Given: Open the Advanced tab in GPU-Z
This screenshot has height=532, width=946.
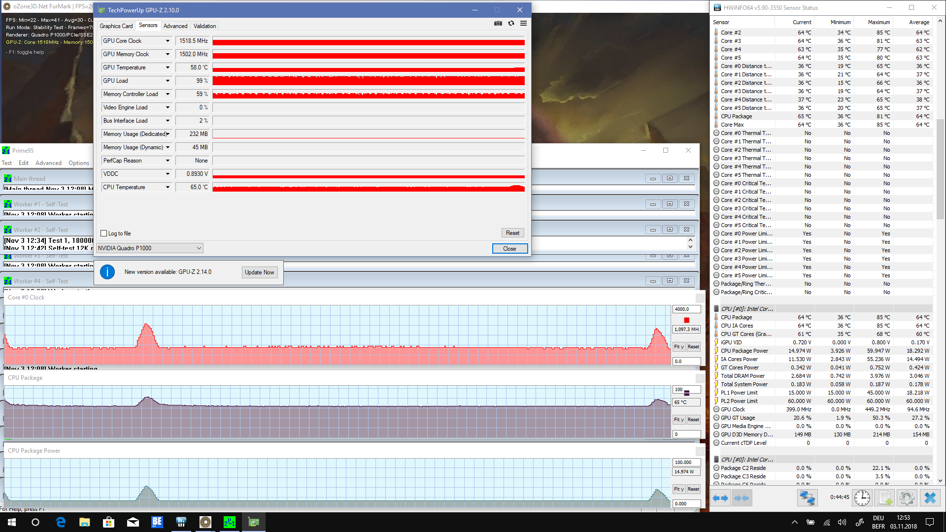Looking at the screenshot, I should tap(175, 26).
